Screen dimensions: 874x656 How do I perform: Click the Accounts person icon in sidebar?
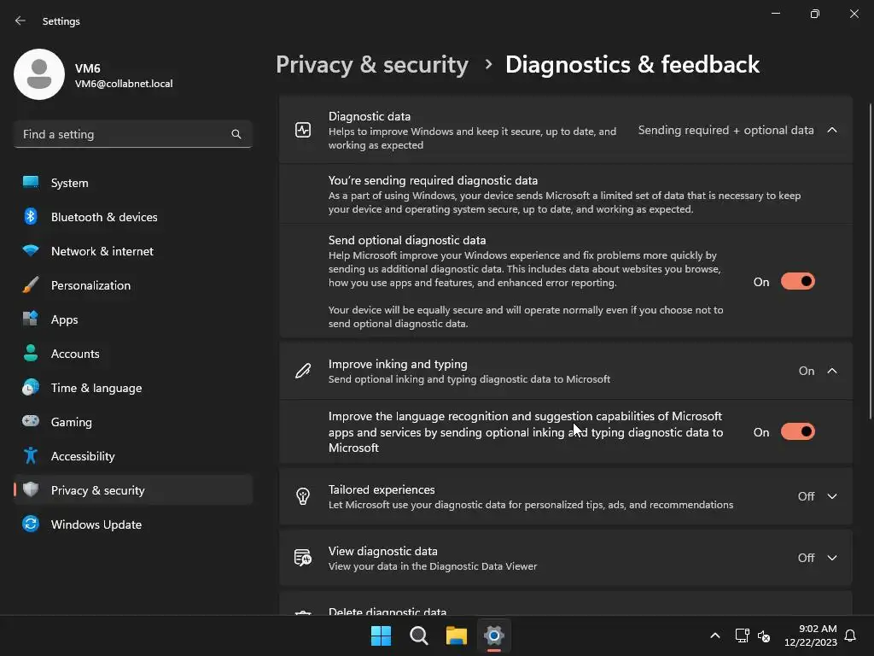click(31, 353)
